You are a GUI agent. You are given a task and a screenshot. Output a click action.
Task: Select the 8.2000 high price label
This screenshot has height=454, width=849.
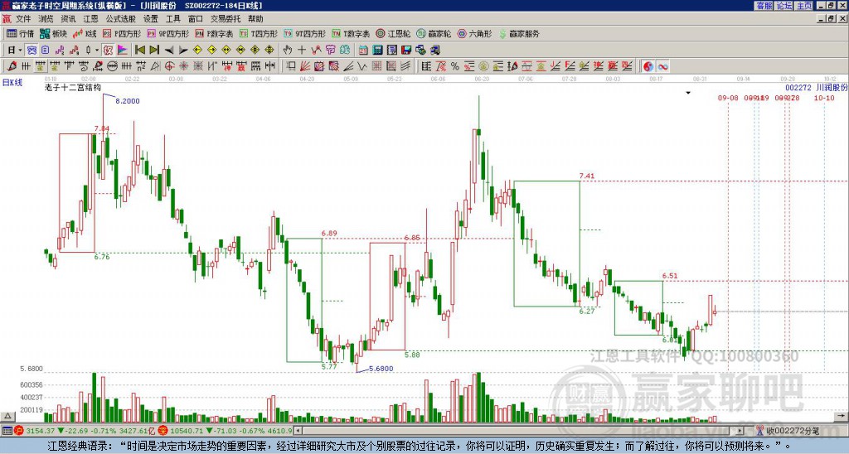coord(127,100)
